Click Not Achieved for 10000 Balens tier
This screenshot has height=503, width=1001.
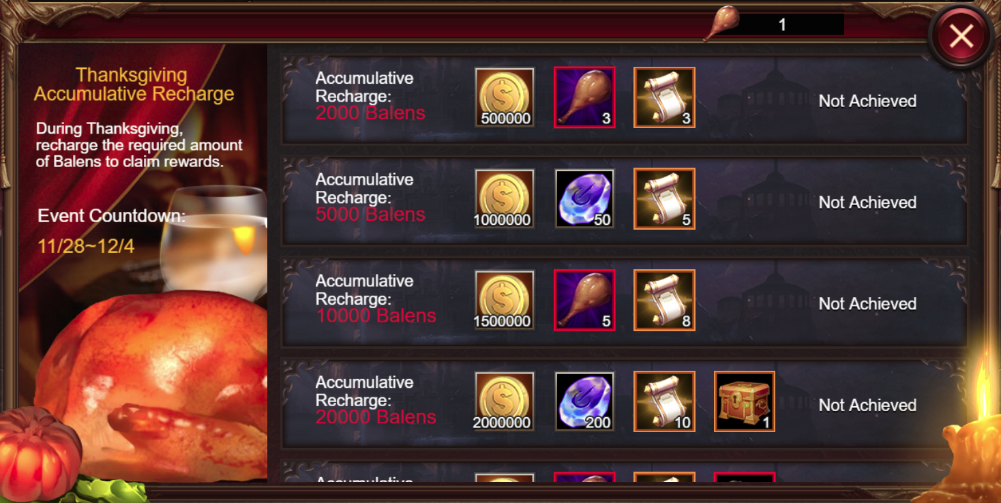tap(867, 304)
